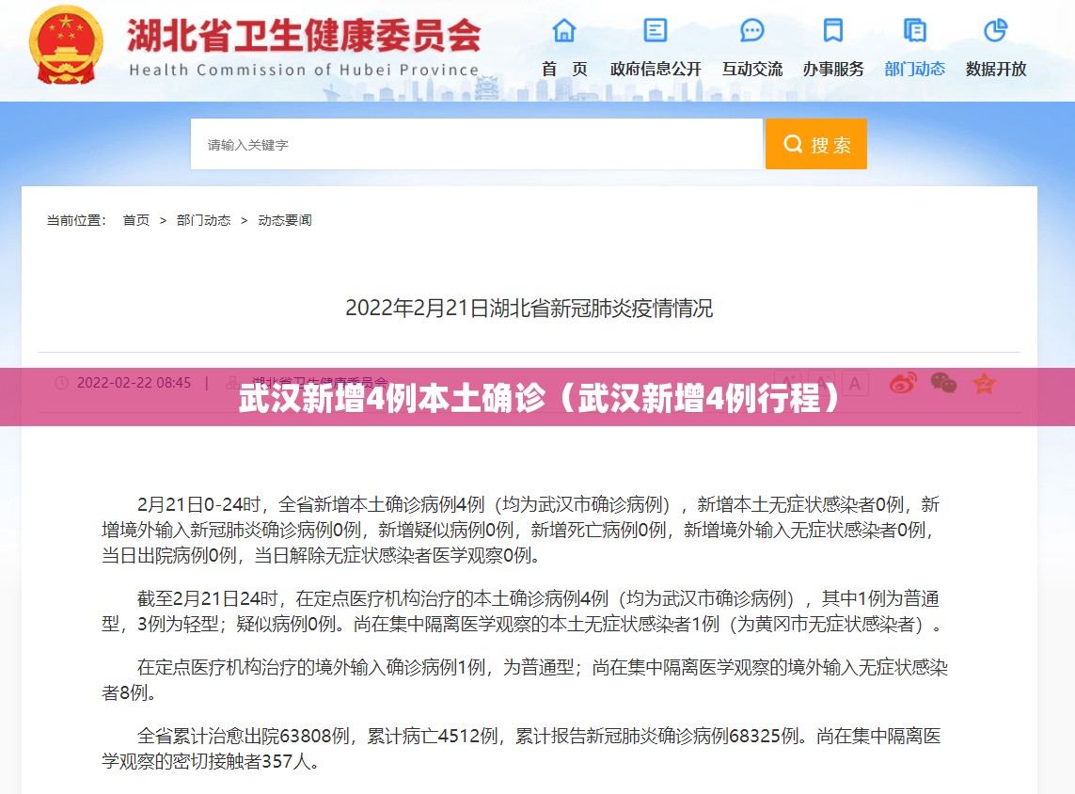The height and width of the screenshot is (794, 1075).
Task: Click the pink banner text 武汉新增4例本土确诊
Action: coord(392,398)
